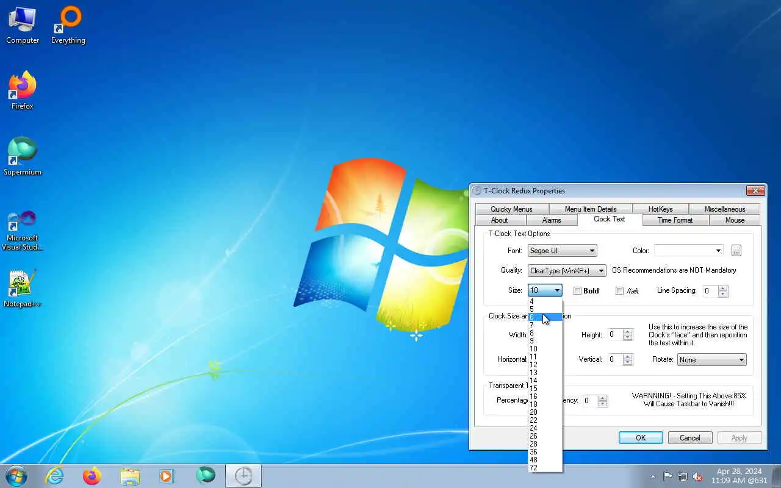Select size 12 in the list

pos(545,365)
